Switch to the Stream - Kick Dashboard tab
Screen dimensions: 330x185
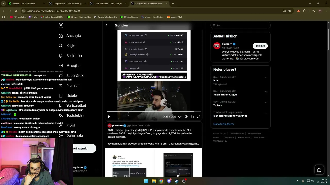[27, 4]
